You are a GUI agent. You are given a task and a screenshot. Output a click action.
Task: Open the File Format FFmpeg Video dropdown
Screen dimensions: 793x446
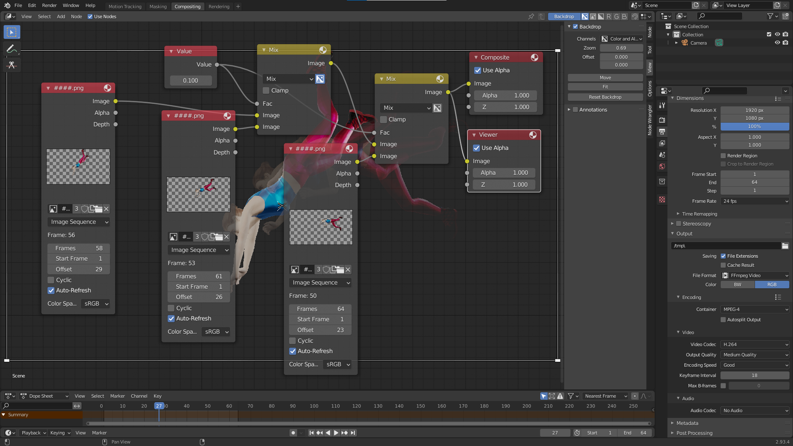tap(755, 275)
